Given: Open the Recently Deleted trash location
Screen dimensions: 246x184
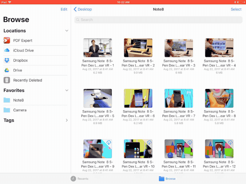Looking at the screenshot, I should (x=28, y=80).
